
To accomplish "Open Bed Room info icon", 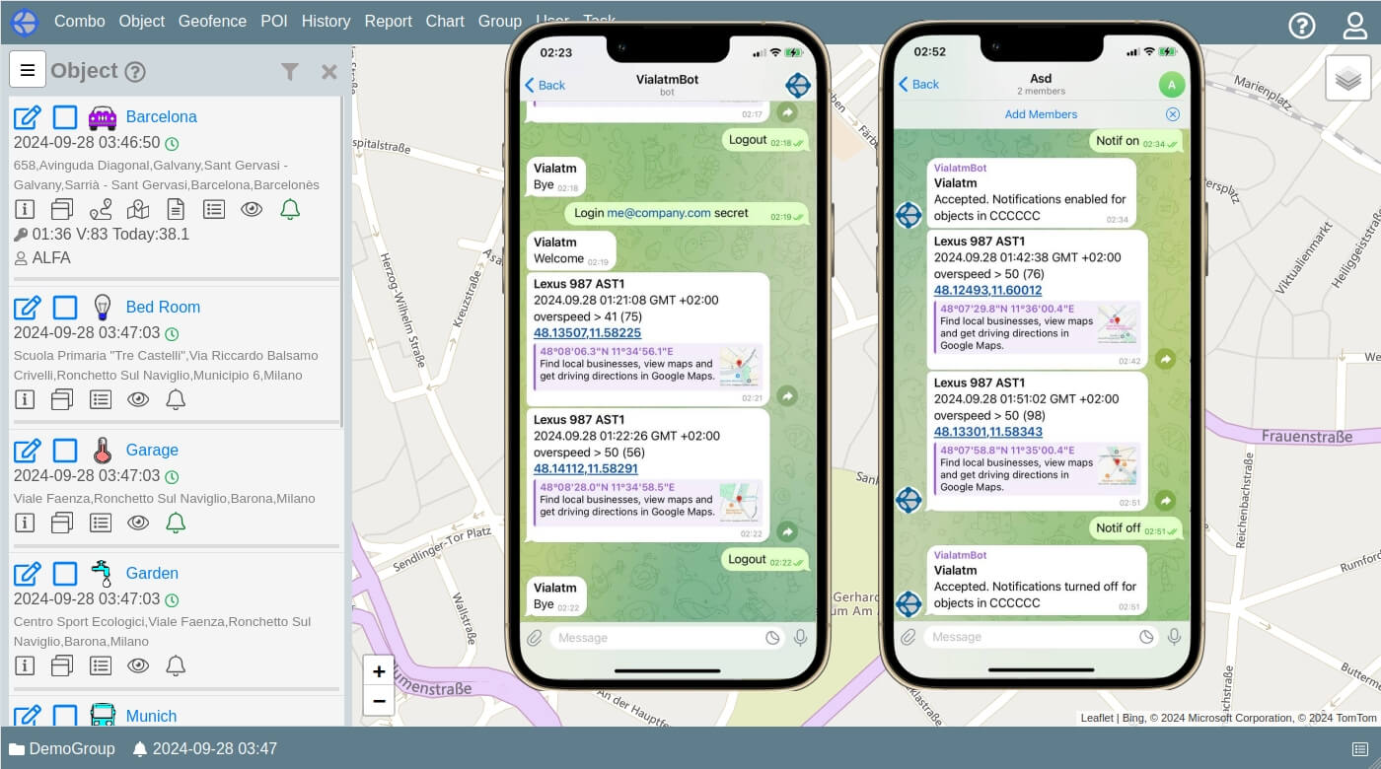I will 25,399.
